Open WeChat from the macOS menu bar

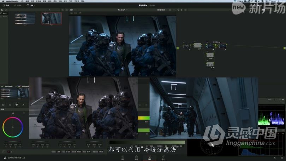tap(245, 1)
